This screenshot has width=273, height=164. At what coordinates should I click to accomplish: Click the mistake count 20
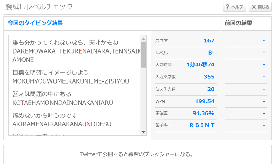[211, 89]
